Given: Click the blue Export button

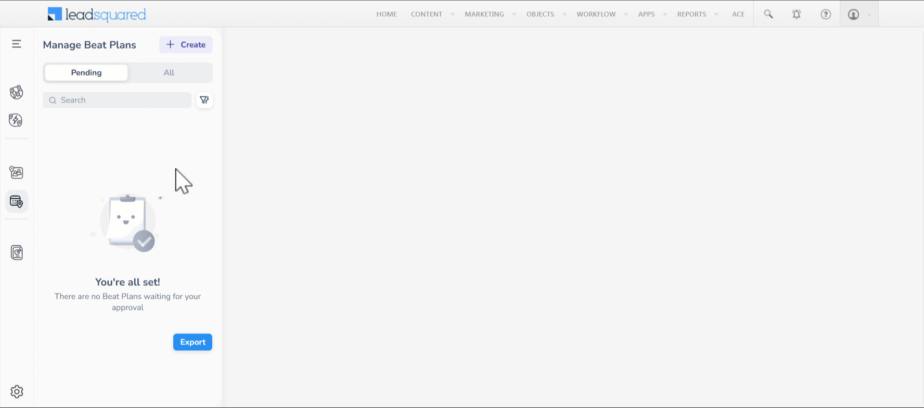Looking at the screenshot, I should click(x=192, y=342).
